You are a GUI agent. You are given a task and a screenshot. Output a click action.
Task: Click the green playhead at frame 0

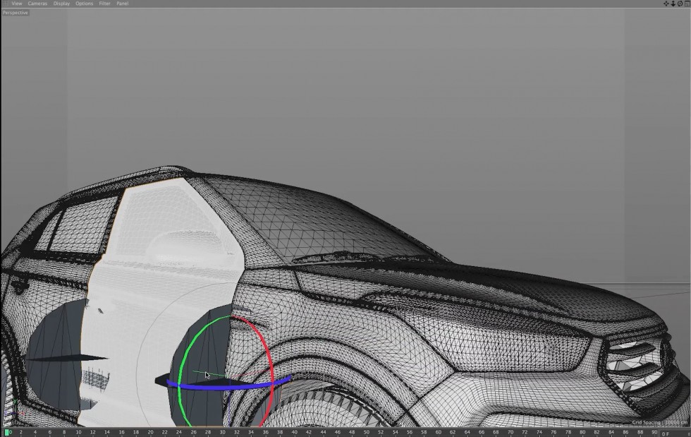coord(8,432)
